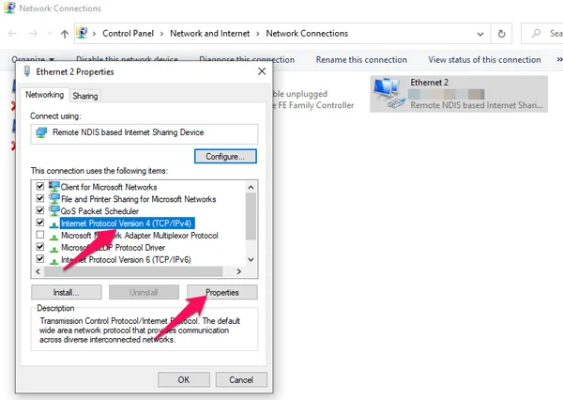The image size is (563, 400).
Task: Open Properties for the selected item
Action: [x=222, y=292]
